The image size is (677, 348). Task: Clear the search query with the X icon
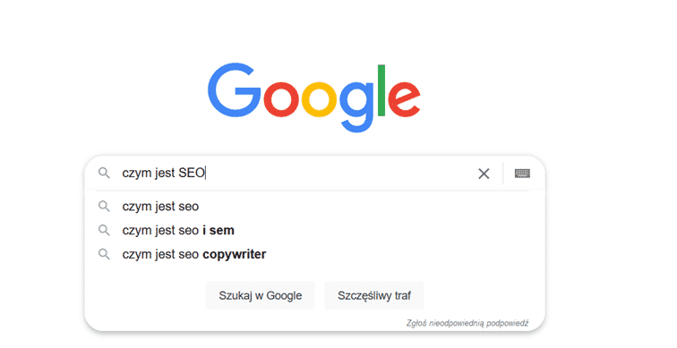(484, 174)
